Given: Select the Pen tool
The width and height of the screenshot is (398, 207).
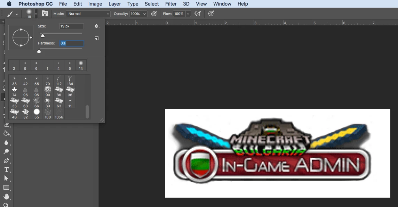Looking at the screenshot, I should (6, 161).
